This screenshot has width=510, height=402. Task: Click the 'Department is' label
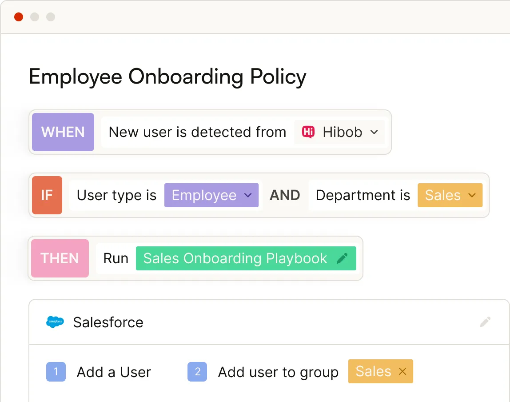pyautogui.click(x=363, y=195)
